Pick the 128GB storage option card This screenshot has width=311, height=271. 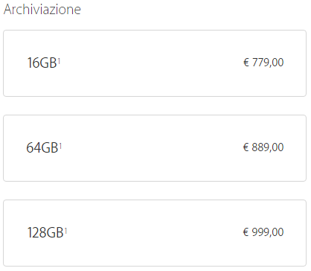point(155,233)
